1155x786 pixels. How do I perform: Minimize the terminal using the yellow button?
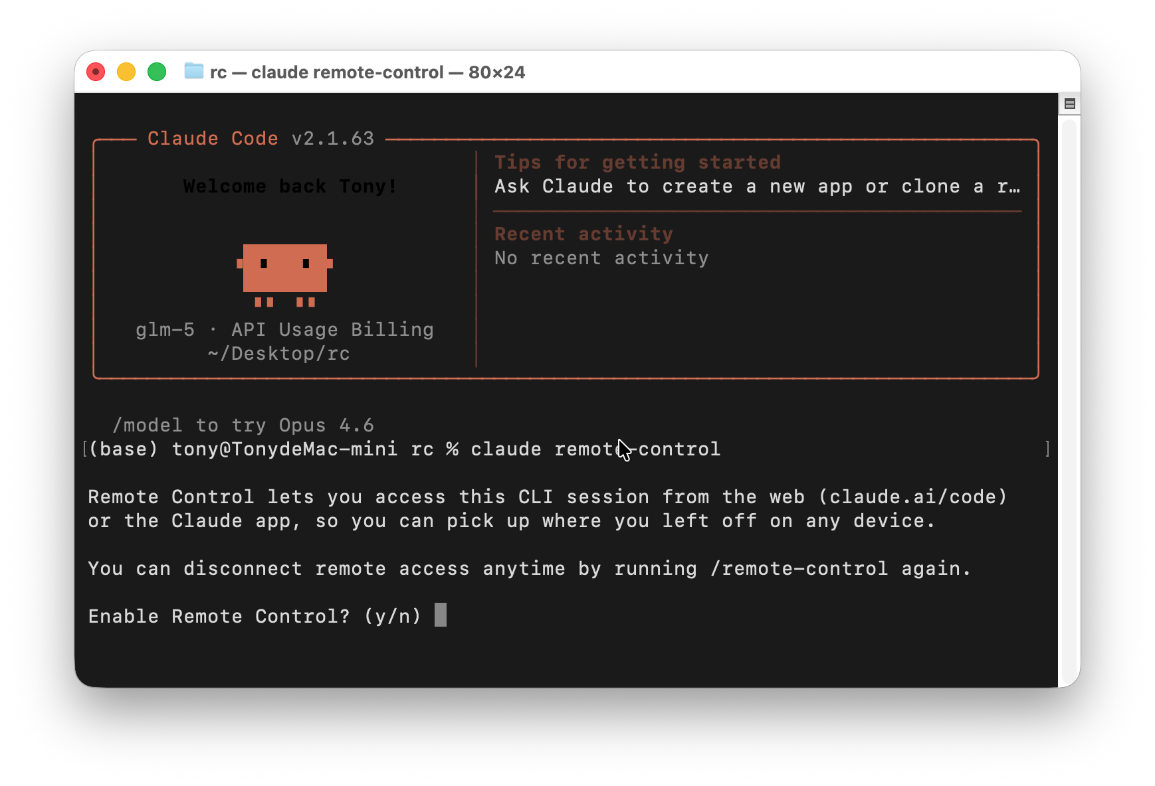pos(126,72)
